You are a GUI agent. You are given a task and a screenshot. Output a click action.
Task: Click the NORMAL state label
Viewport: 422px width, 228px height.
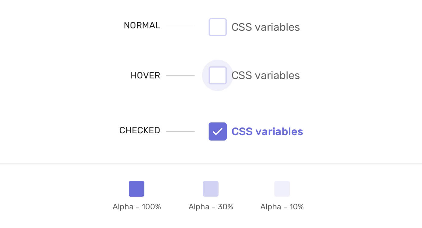coord(142,25)
